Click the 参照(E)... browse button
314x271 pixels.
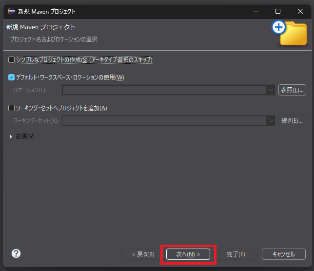(x=292, y=90)
